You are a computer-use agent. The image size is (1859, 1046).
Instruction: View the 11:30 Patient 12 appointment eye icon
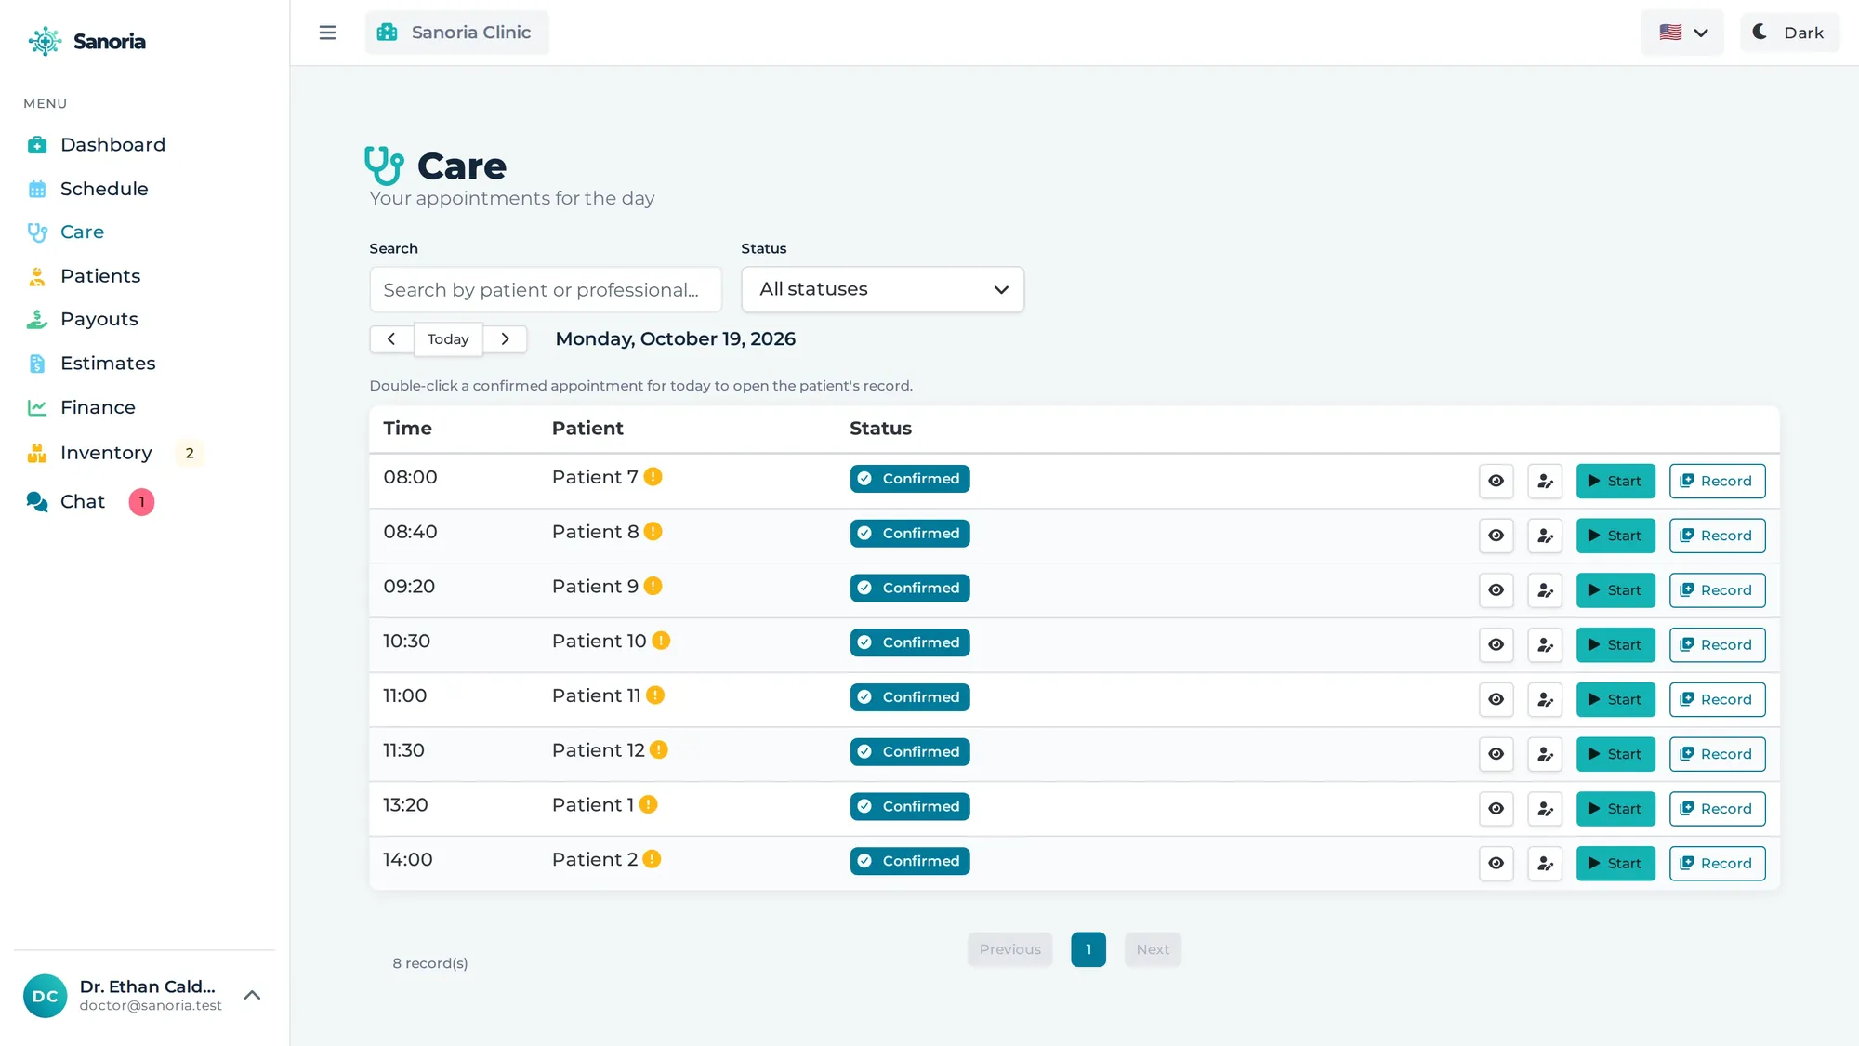[1496, 754]
